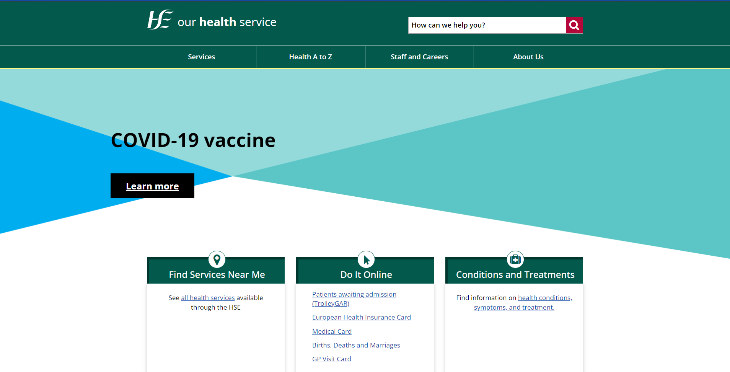The image size is (730, 372).
Task: Open the Services menu
Action: [x=201, y=57]
